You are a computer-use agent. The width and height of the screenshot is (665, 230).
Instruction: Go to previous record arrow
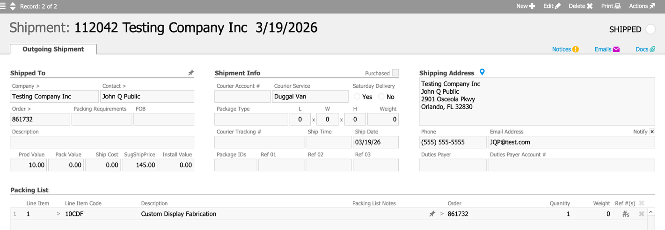(13, 4)
